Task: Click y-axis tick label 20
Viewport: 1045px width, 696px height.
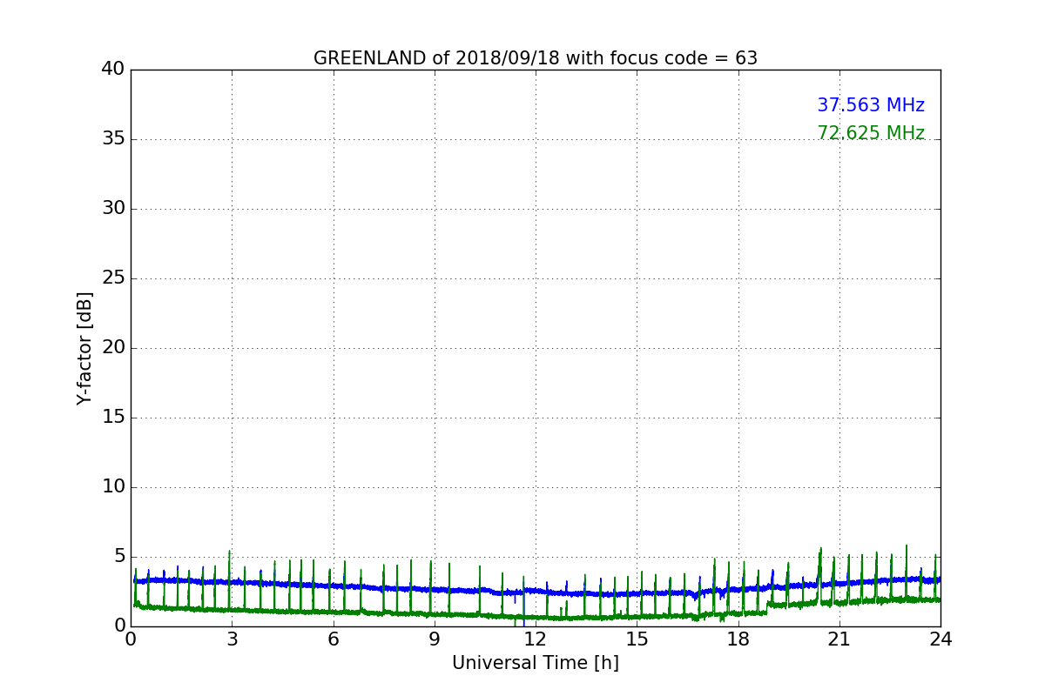Action: point(113,348)
